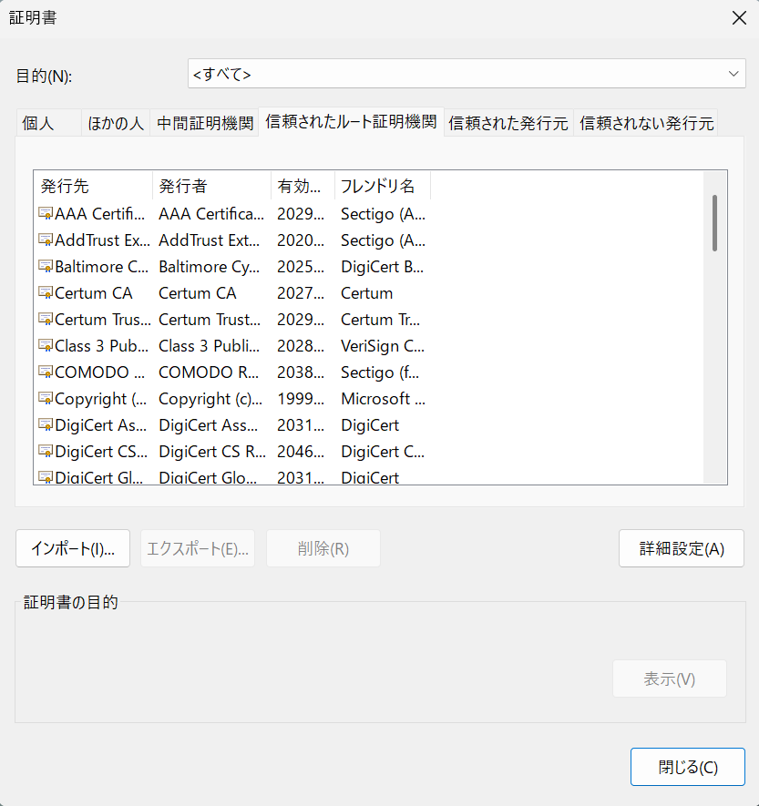Click the 表示(V) button
The image size is (759, 806).
(x=670, y=679)
